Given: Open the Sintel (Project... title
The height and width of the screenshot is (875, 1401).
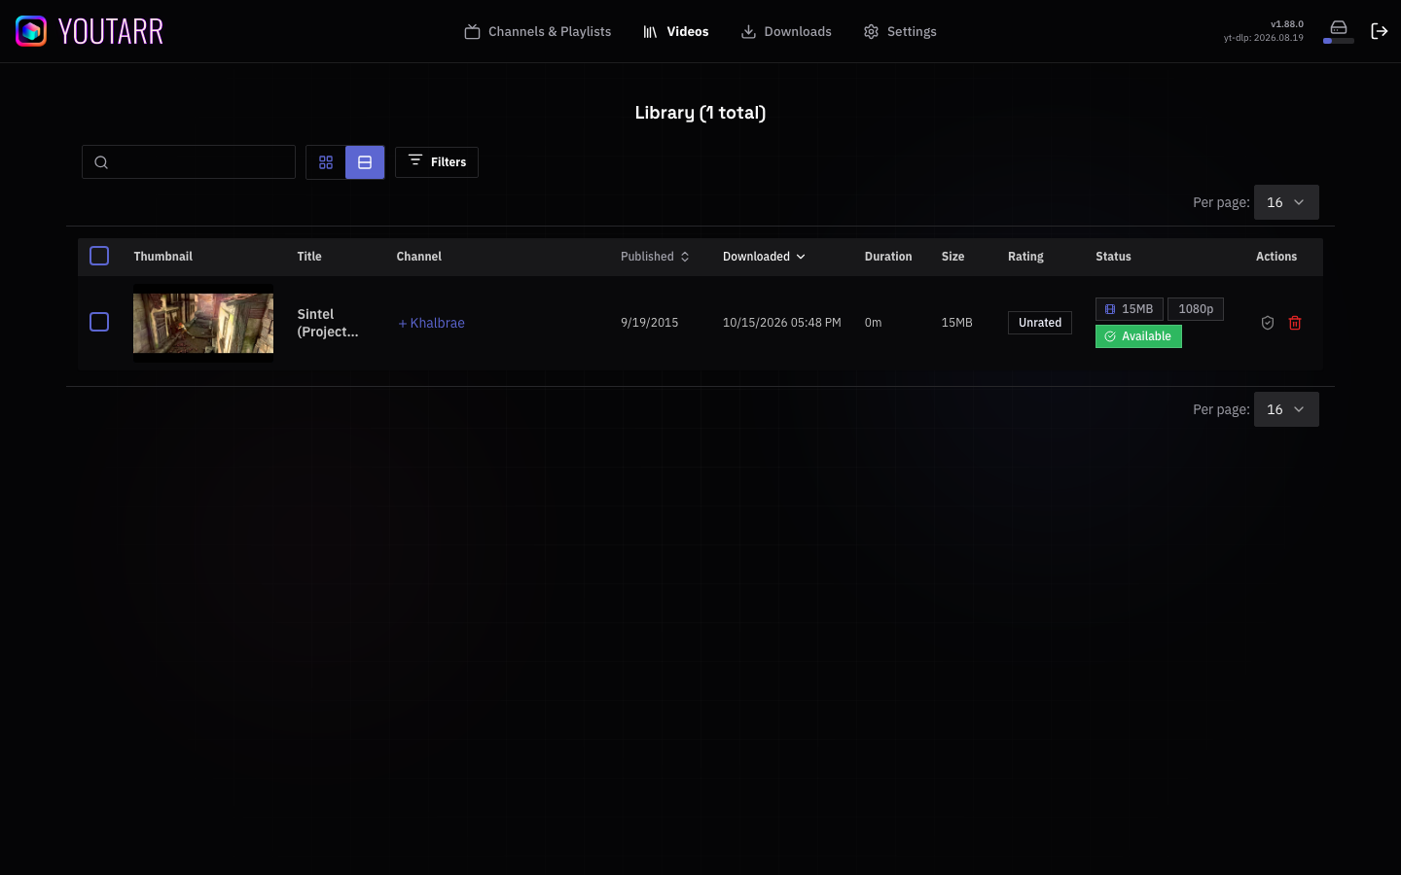Looking at the screenshot, I should (x=328, y=323).
